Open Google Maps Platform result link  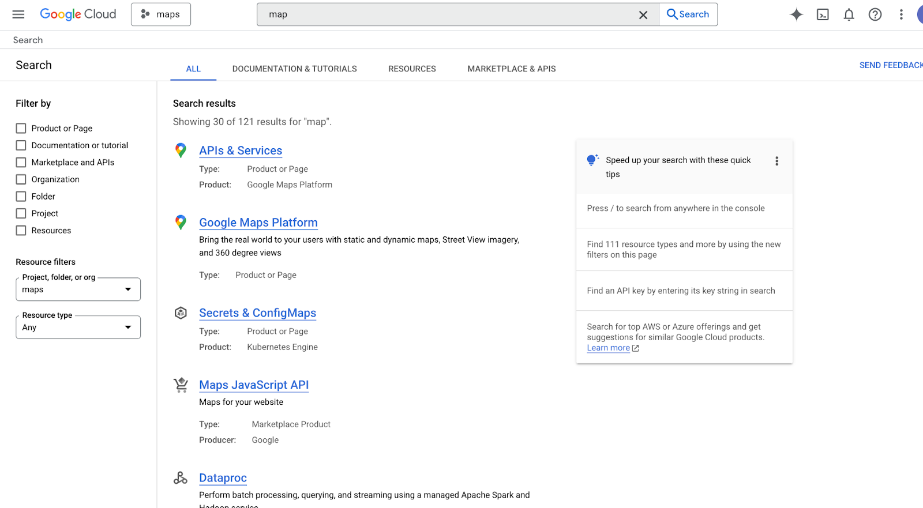(258, 223)
